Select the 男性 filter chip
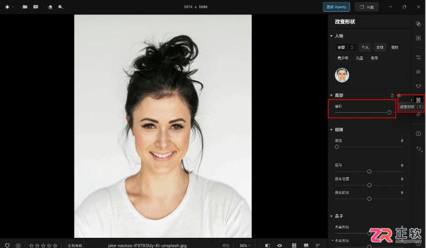Screen dimensions: 426x248 [x=395, y=48]
